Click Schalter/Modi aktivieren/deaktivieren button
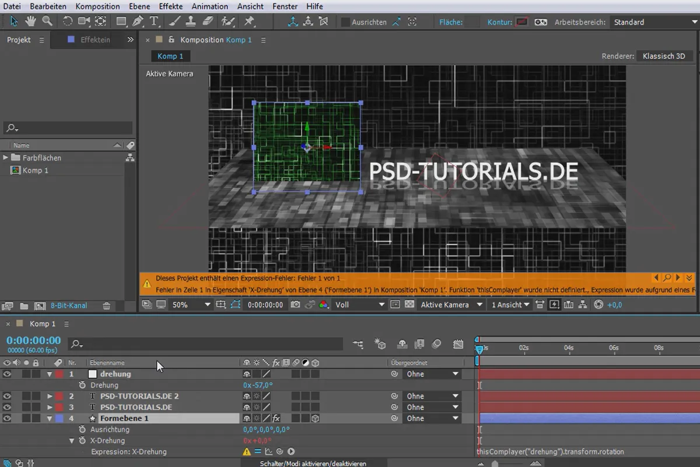 tap(313, 463)
